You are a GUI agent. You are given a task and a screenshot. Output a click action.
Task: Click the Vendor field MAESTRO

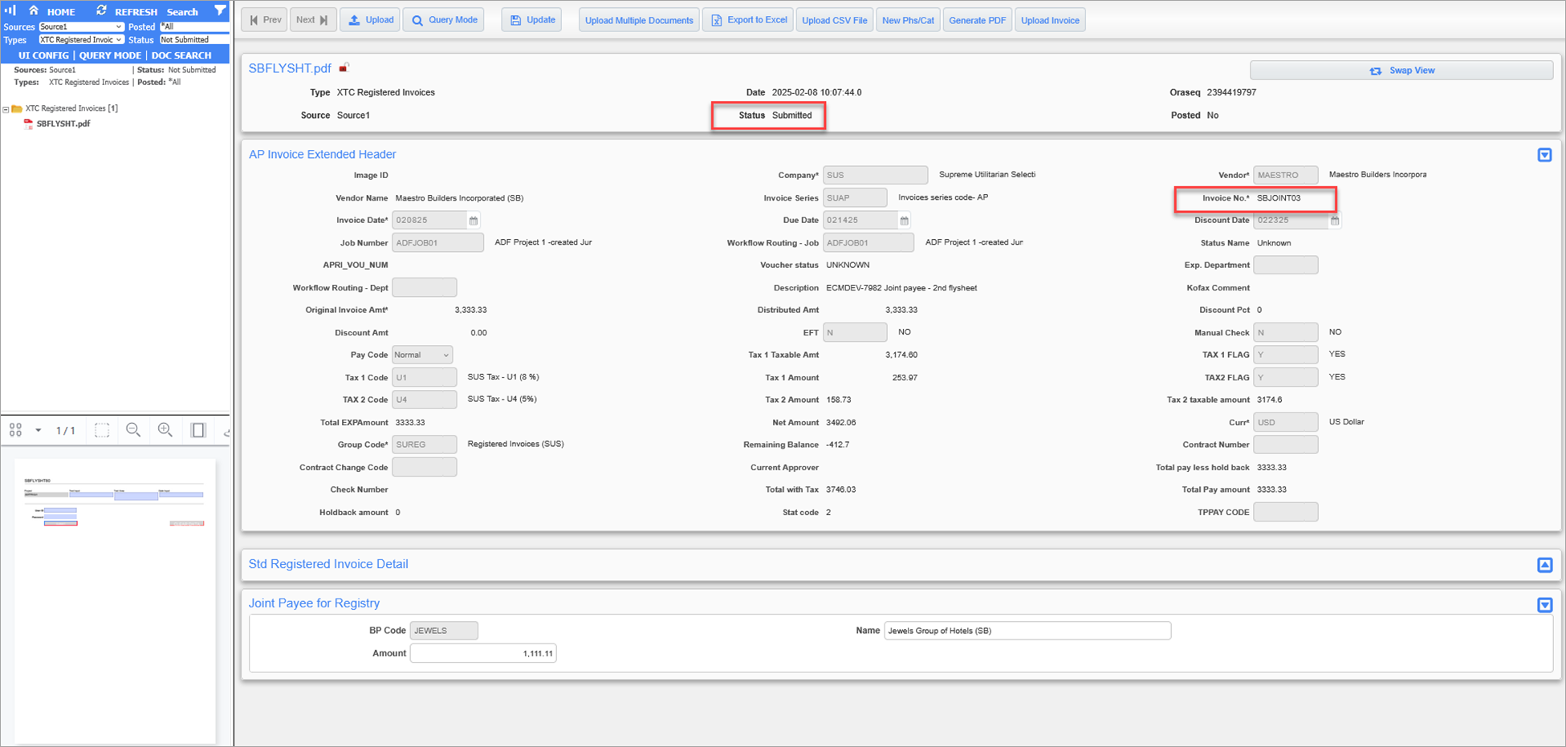coord(1285,175)
